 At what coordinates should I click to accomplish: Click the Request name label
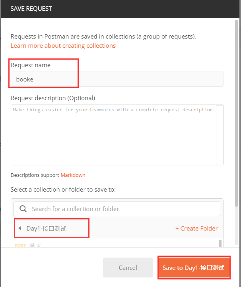[x=31, y=65]
